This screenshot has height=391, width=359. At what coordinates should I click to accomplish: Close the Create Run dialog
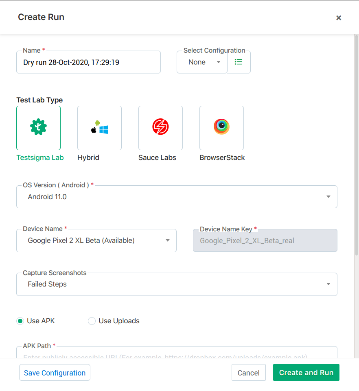tap(338, 18)
